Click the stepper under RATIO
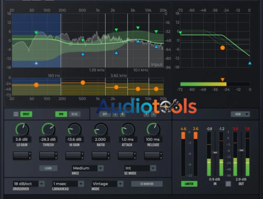263x199 pixels. pyautogui.click(x=101, y=156)
